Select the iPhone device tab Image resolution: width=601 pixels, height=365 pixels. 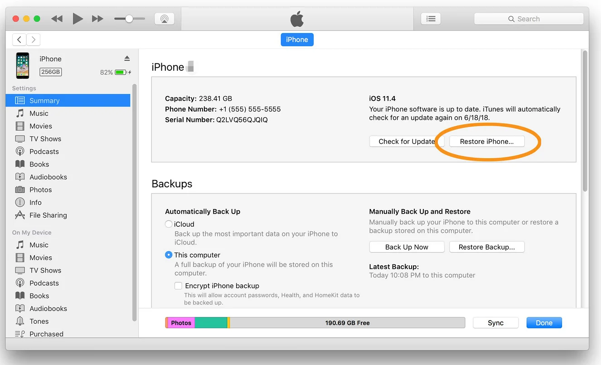[297, 39]
